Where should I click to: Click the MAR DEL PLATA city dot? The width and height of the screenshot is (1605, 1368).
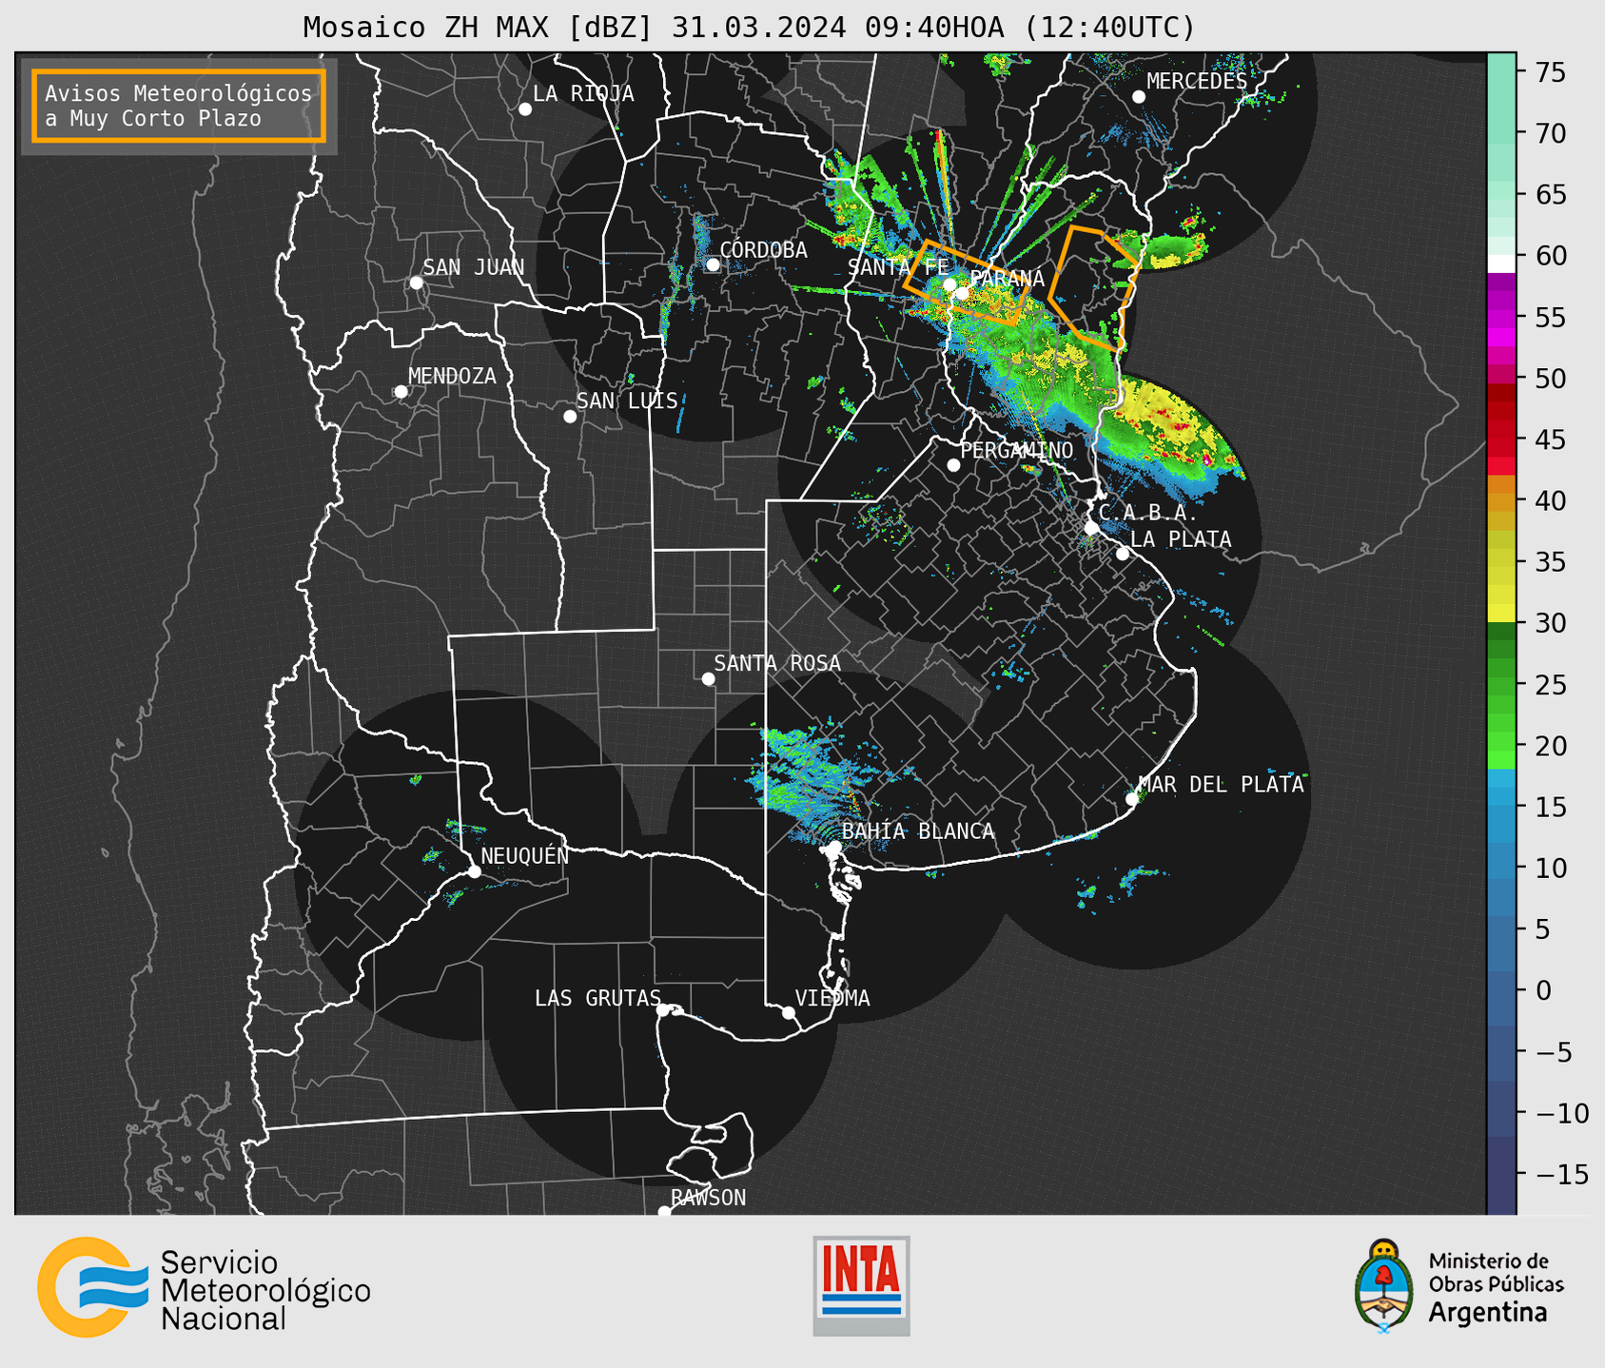click(x=1132, y=799)
